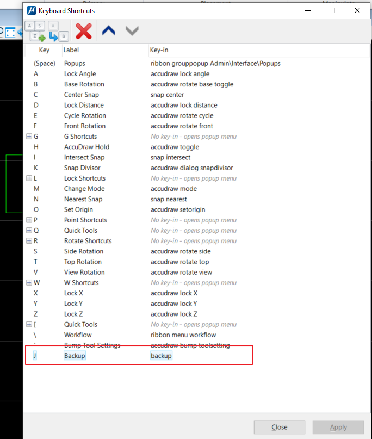Viewport: 372px width, 439px height.
Task: Click key-in 'ribbon menu workflow'
Action: 183,335
